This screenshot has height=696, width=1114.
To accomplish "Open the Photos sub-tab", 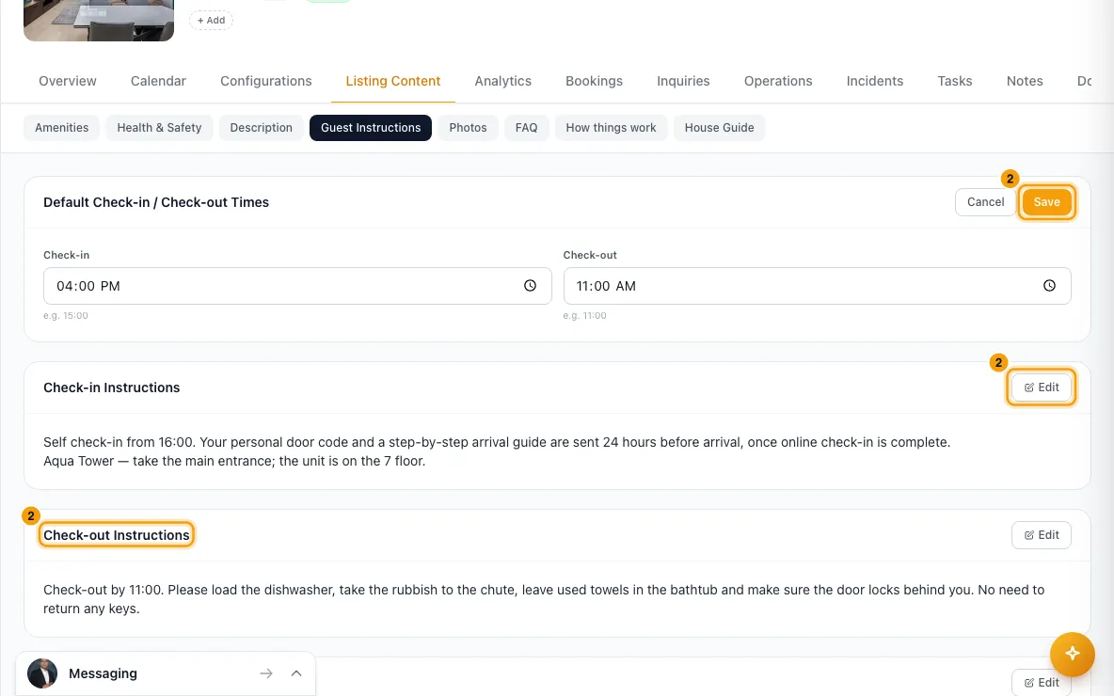I will click(x=468, y=128).
